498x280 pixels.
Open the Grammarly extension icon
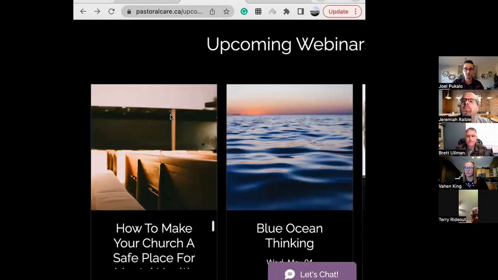point(244,12)
